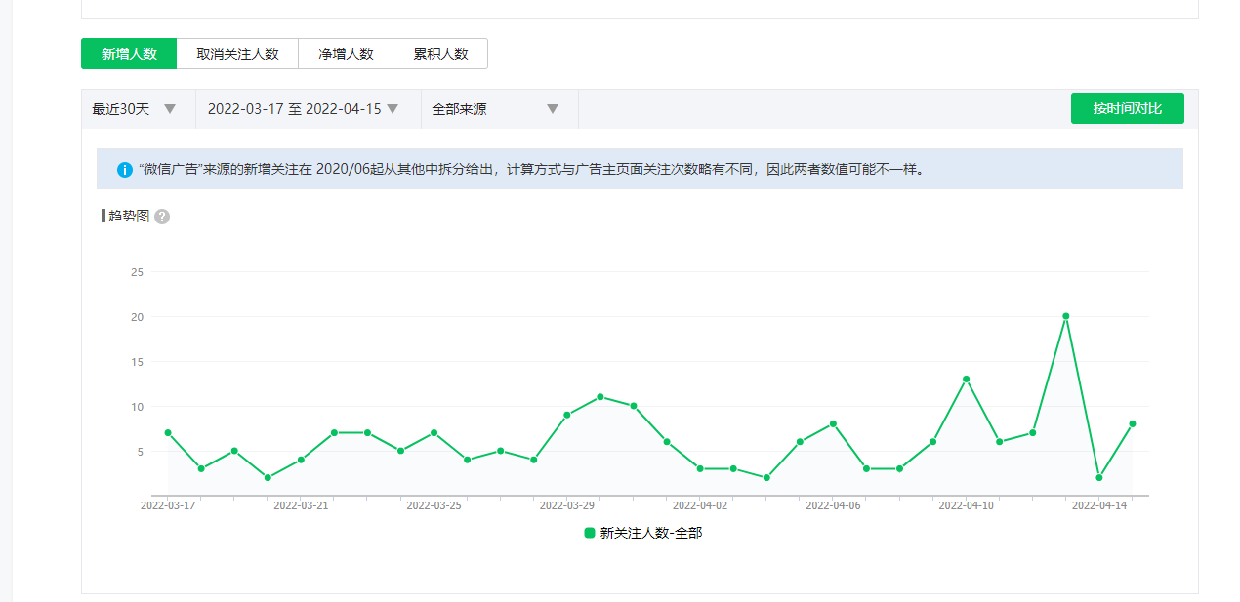This screenshot has width=1240, height=602.
Task: Show the 累积人数 tab
Action: coord(440,54)
